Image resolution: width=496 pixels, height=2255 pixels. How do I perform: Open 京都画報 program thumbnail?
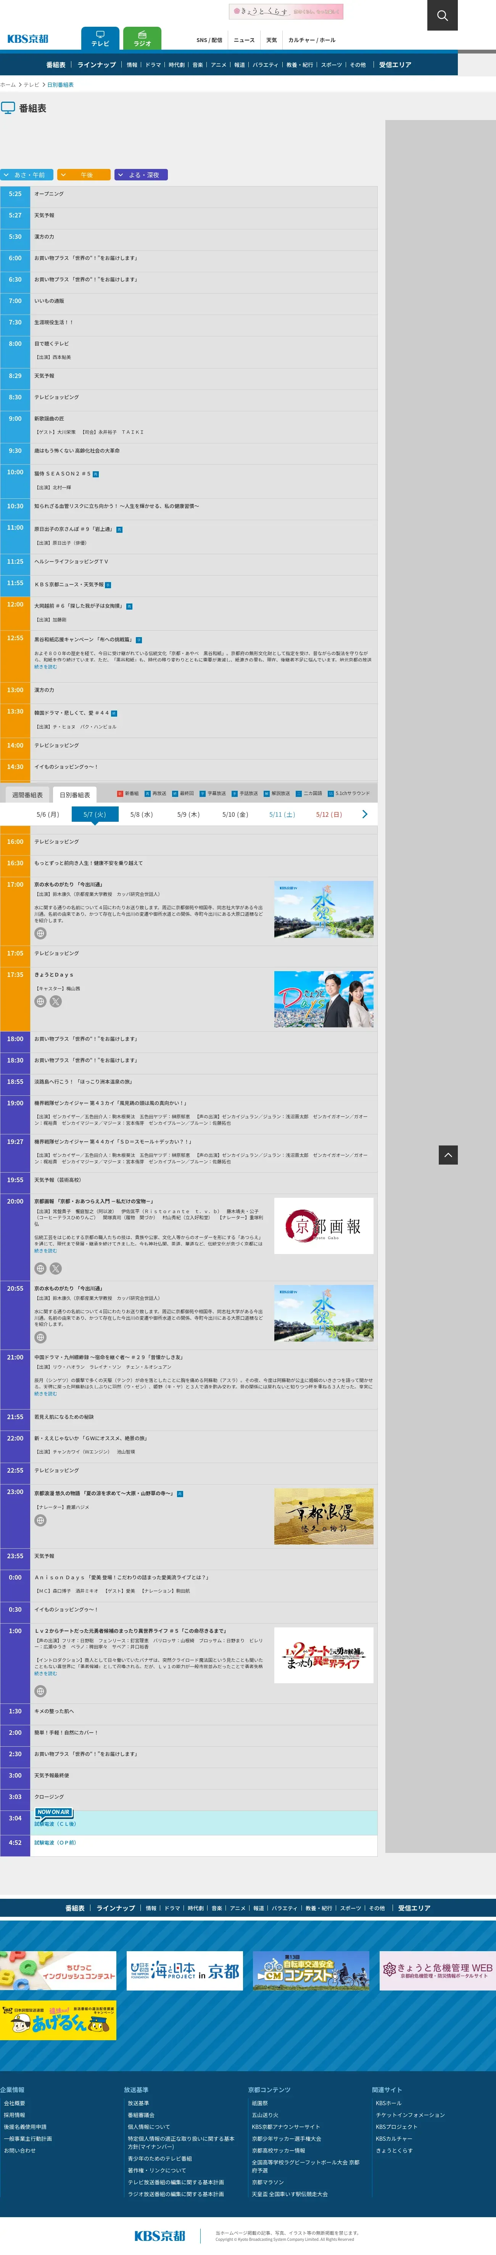click(323, 1226)
